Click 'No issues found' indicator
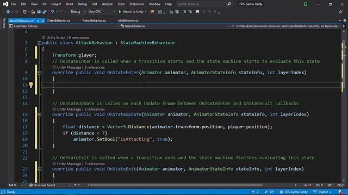This screenshot has height=195, width=348. (42, 185)
